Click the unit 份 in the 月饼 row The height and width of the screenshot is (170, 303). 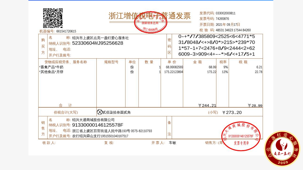(x=132, y=72)
